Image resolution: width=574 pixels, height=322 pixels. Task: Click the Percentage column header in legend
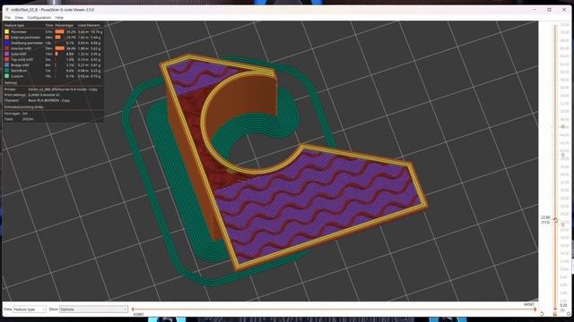coord(64,25)
